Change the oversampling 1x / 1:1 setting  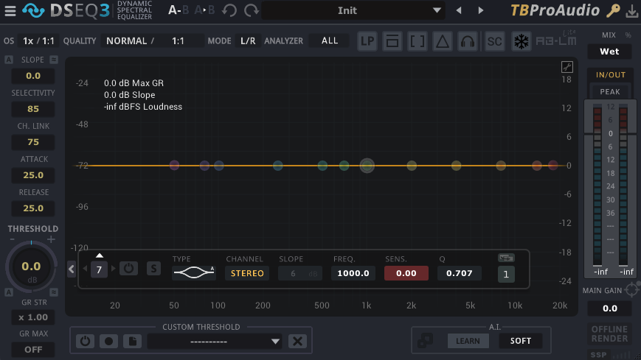click(39, 40)
